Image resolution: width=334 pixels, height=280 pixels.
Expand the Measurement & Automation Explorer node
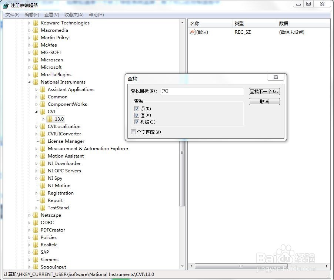point(36,149)
